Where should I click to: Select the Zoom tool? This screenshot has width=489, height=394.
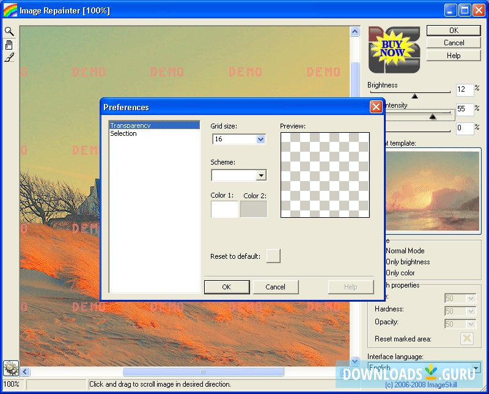tap(9, 31)
